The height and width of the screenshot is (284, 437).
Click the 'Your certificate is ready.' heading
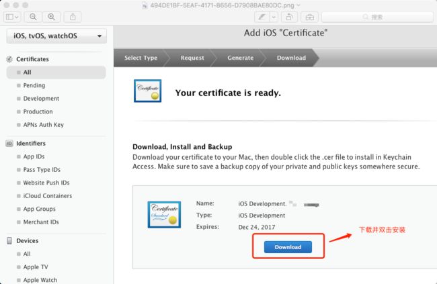pyautogui.click(x=228, y=93)
